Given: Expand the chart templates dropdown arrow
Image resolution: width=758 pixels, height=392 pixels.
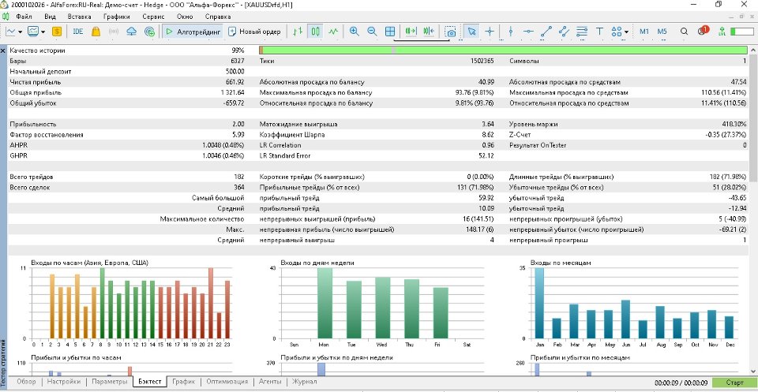Looking at the screenshot, I should [43, 32].
